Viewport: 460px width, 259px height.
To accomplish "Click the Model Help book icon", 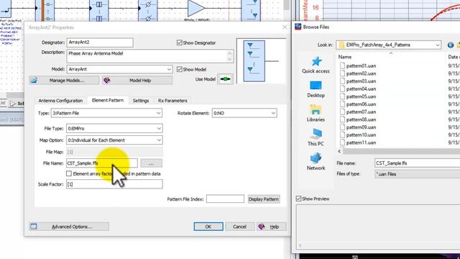I will point(107,80).
